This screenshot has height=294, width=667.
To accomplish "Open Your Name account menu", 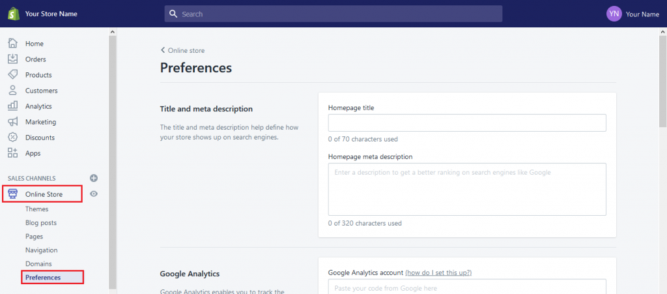I will click(x=642, y=14).
